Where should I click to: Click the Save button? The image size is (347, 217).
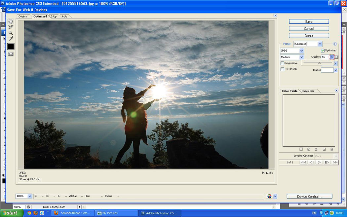(x=309, y=21)
